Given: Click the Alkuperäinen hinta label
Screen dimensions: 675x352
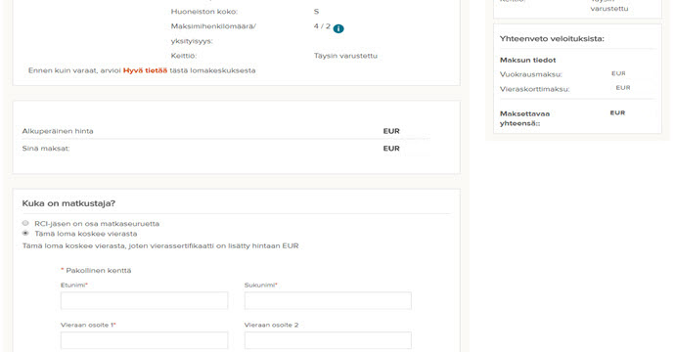Looking at the screenshot, I should pyautogui.click(x=58, y=131).
